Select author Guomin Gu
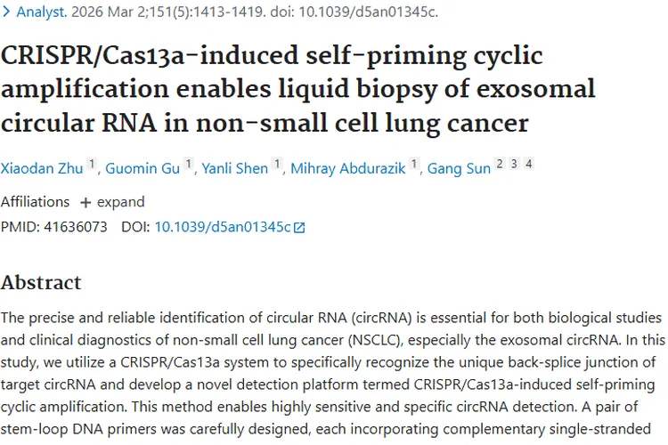The image size is (668, 445). click(x=143, y=168)
